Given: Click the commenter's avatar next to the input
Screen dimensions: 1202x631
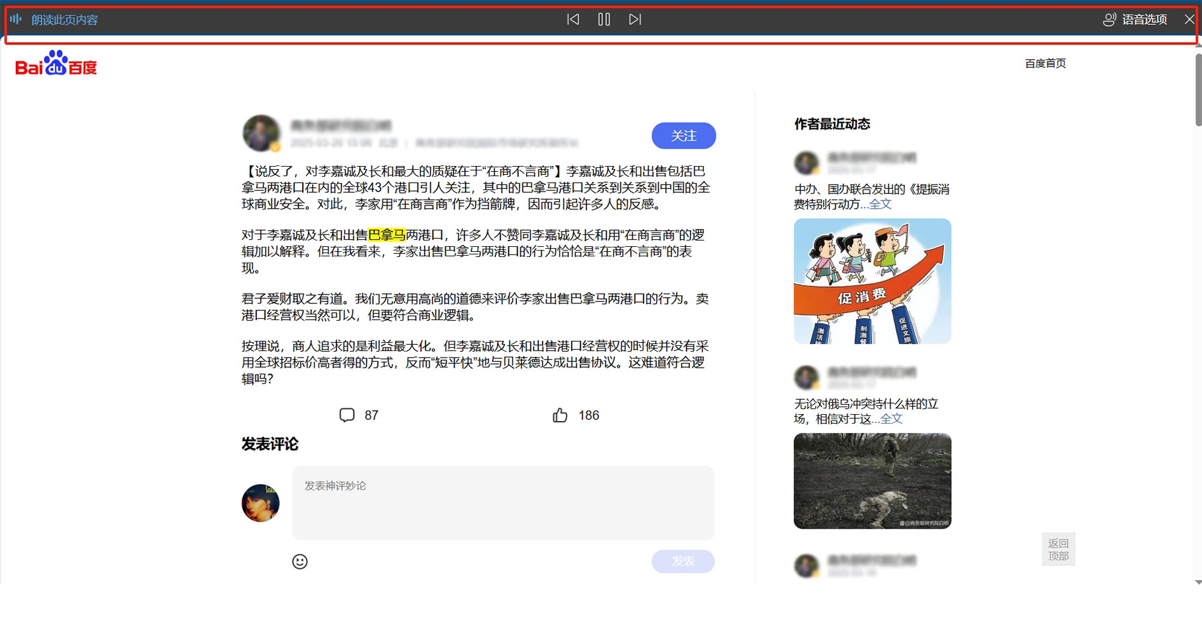Looking at the screenshot, I should tap(261, 503).
